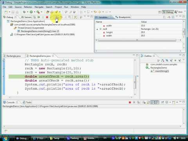Click the Drop to Frame button

pos(69,17)
